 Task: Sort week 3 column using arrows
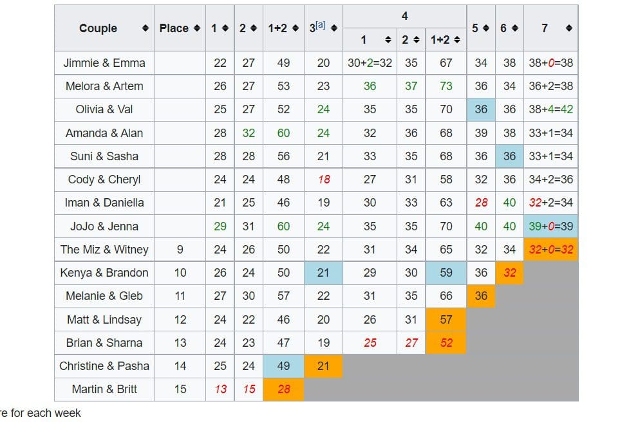pyautogui.click(x=333, y=28)
